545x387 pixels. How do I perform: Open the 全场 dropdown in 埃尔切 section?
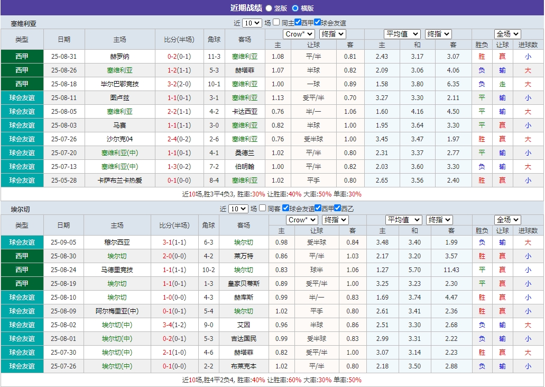click(507, 219)
